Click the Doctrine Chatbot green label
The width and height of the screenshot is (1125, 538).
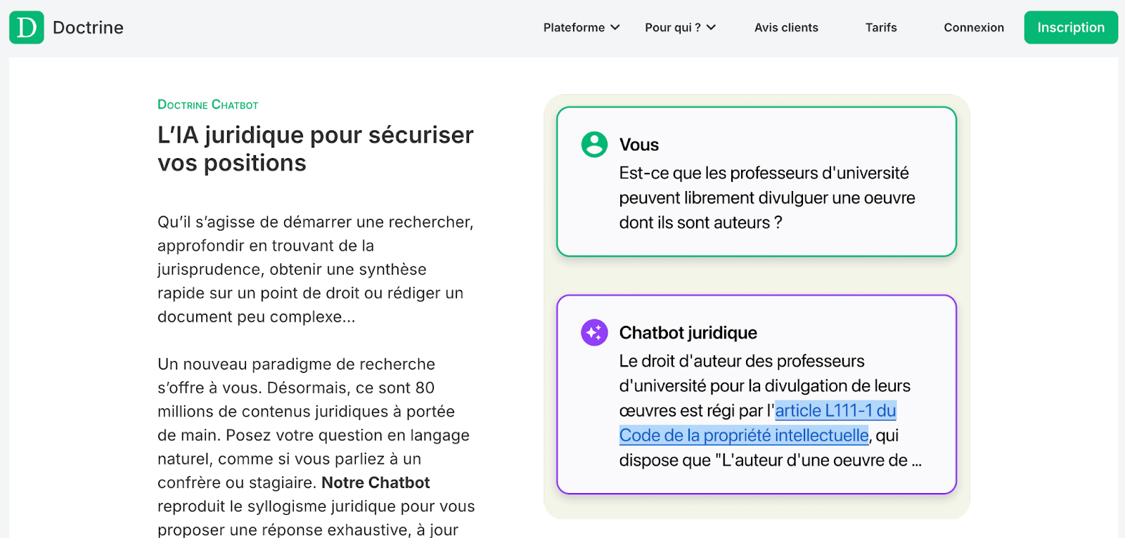coord(208,105)
